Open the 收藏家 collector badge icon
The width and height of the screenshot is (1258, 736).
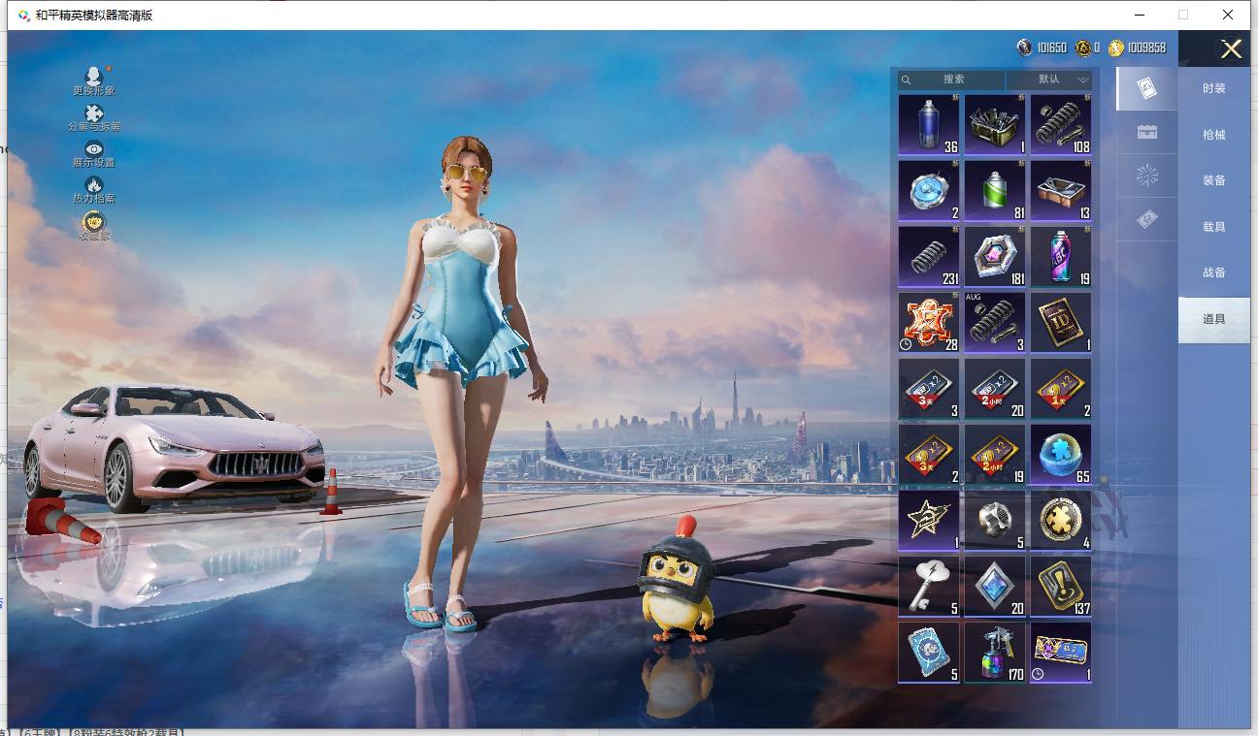click(x=94, y=222)
